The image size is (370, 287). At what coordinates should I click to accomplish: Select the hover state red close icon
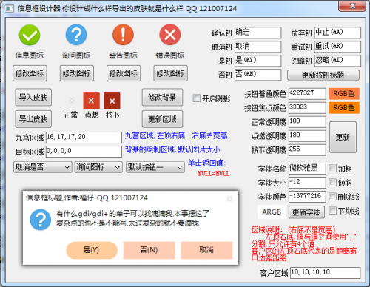point(91,101)
